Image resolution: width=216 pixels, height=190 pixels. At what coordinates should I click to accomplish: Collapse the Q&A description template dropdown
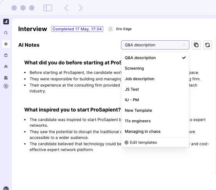(155, 45)
